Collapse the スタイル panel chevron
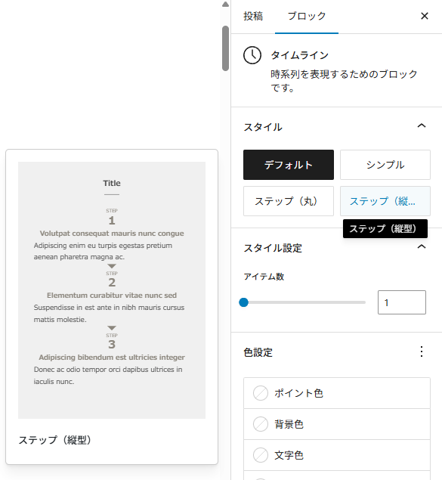Screen dimensions: 442x480 pos(422,125)
